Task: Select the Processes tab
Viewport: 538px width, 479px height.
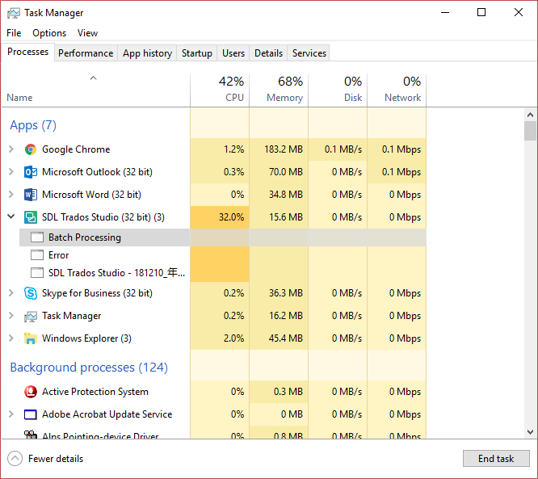Action: tap(27, 52)
